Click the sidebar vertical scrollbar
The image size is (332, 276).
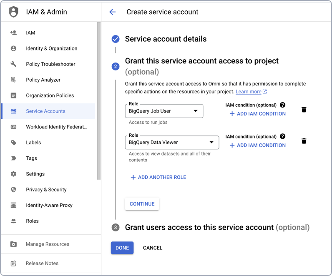(x=99, y=100)
